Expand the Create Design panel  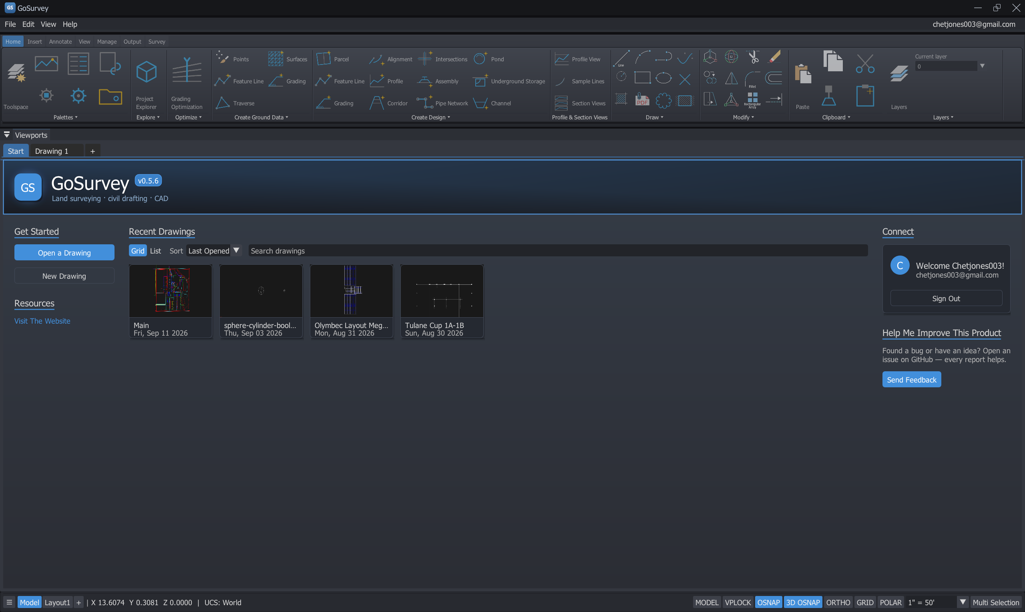click(431, 117)
